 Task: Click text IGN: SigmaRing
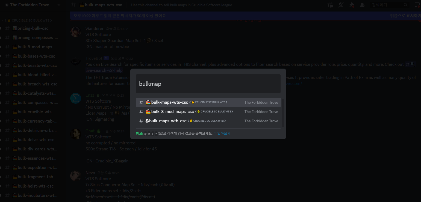100,119
